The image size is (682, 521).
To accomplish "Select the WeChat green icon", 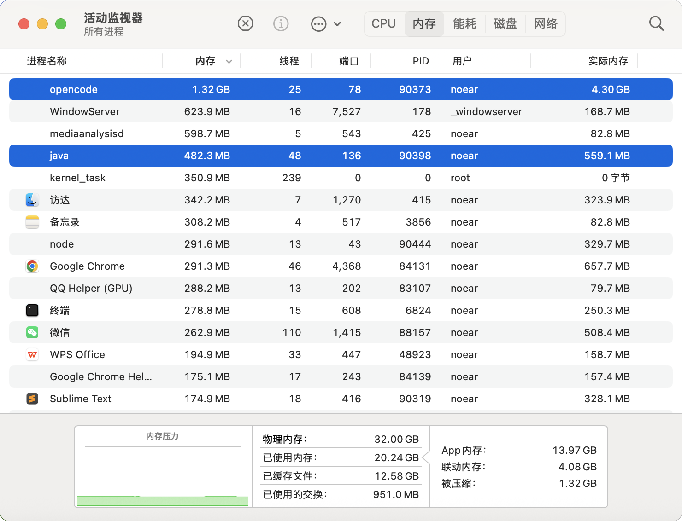I will tap(32, 332).
